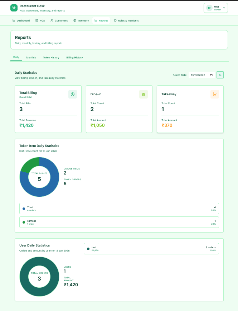This screenshot has width=238, height=311.
Task: Click the Token Item Daily Statistics heading
Action: 39,146
